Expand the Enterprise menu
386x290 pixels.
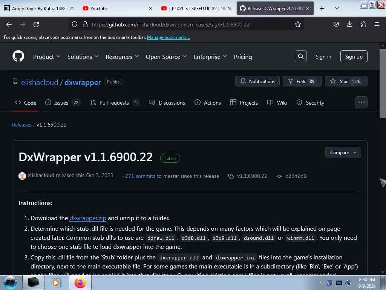pos(210,57)
